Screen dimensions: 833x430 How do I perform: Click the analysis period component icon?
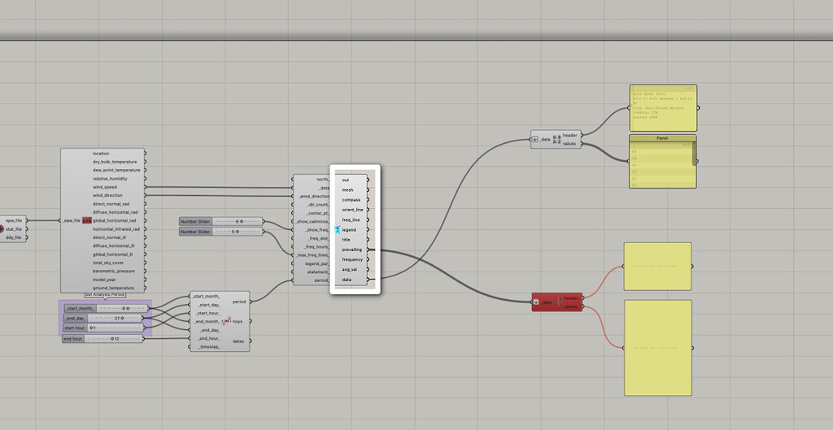point(227,322)
